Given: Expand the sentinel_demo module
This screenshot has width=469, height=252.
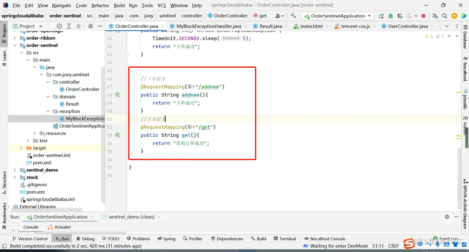Looking at the screenshot, I should click(15, 170).
